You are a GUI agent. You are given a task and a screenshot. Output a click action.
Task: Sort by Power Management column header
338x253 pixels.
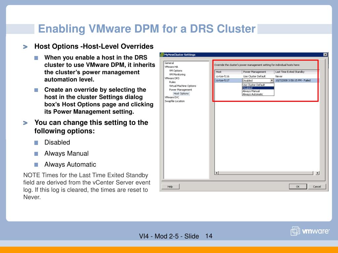pos(258,72)
